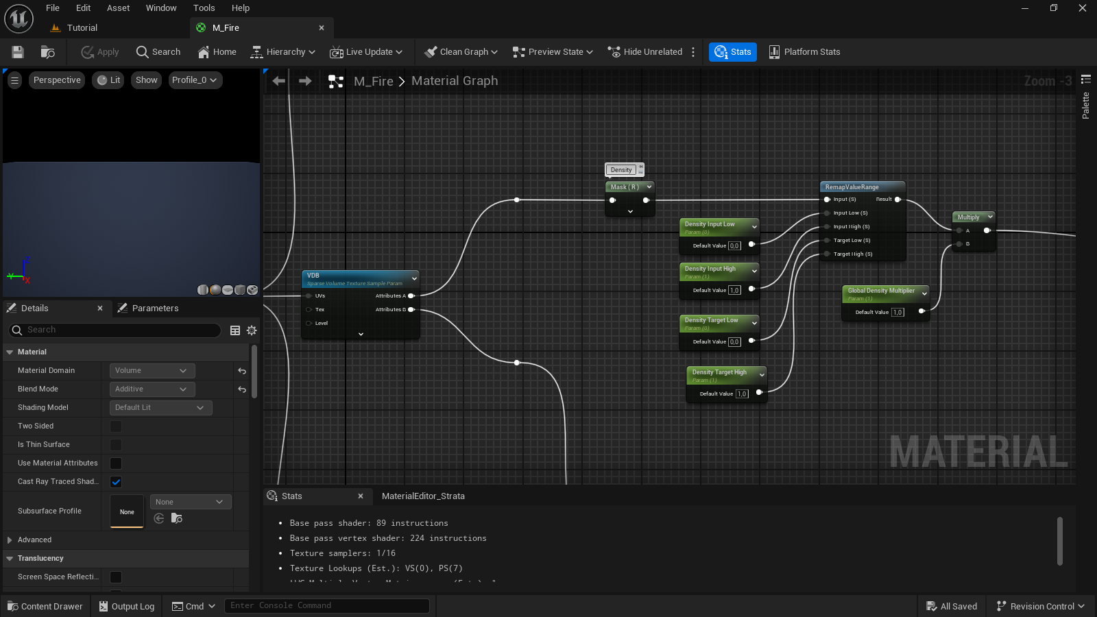Open the Profile_0 dropdown

[194, 80]
